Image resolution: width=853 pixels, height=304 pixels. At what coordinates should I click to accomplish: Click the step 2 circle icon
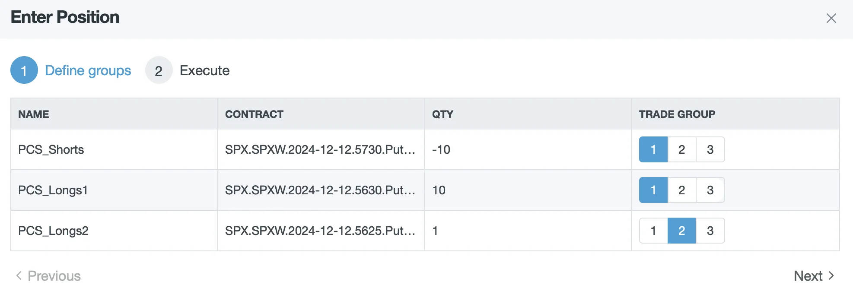coord(159,70)
